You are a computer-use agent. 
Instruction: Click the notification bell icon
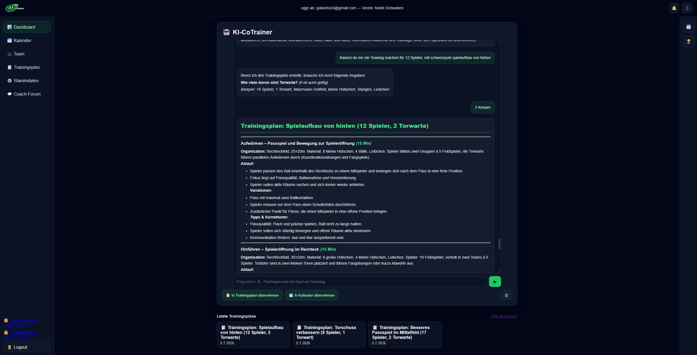click(674, 8)
